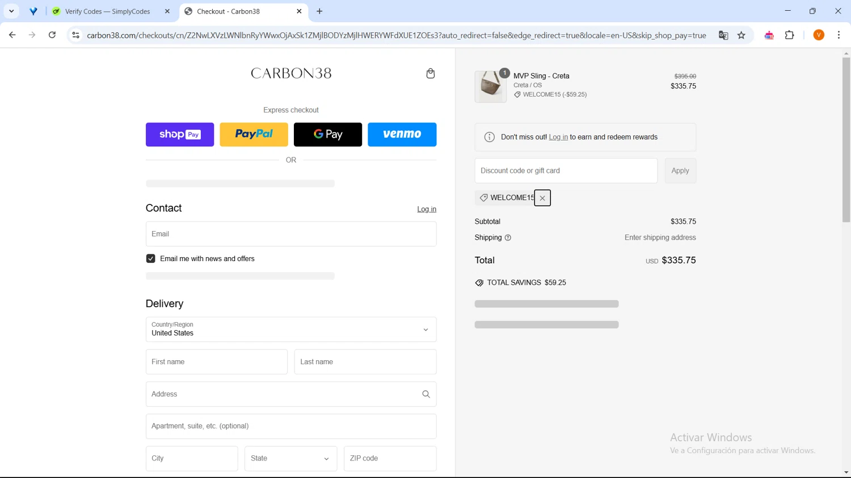This screenshot has width=851, height=478.
Task: Open the Google Translate page icon
Action: point(723,35)
